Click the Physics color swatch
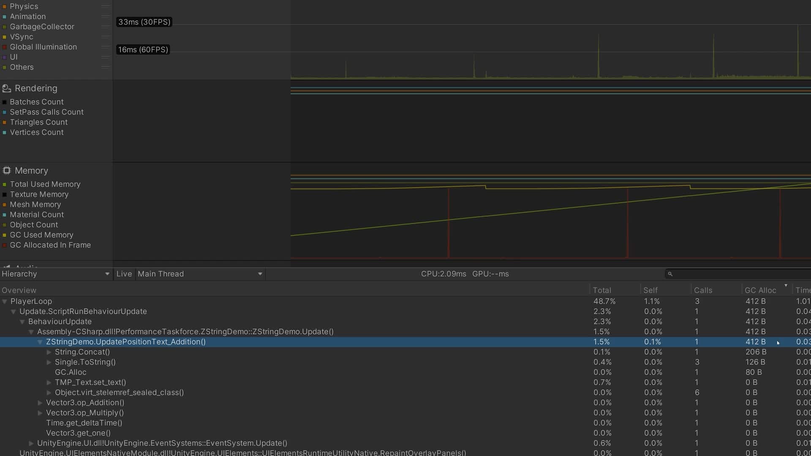Image resolution: width=811 pixels, height=456 pixels. tap(5, 6)
